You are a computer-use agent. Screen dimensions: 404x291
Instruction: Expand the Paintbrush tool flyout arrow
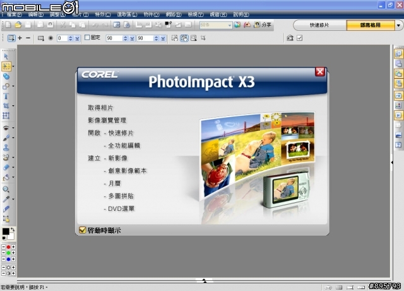point(13,138)
